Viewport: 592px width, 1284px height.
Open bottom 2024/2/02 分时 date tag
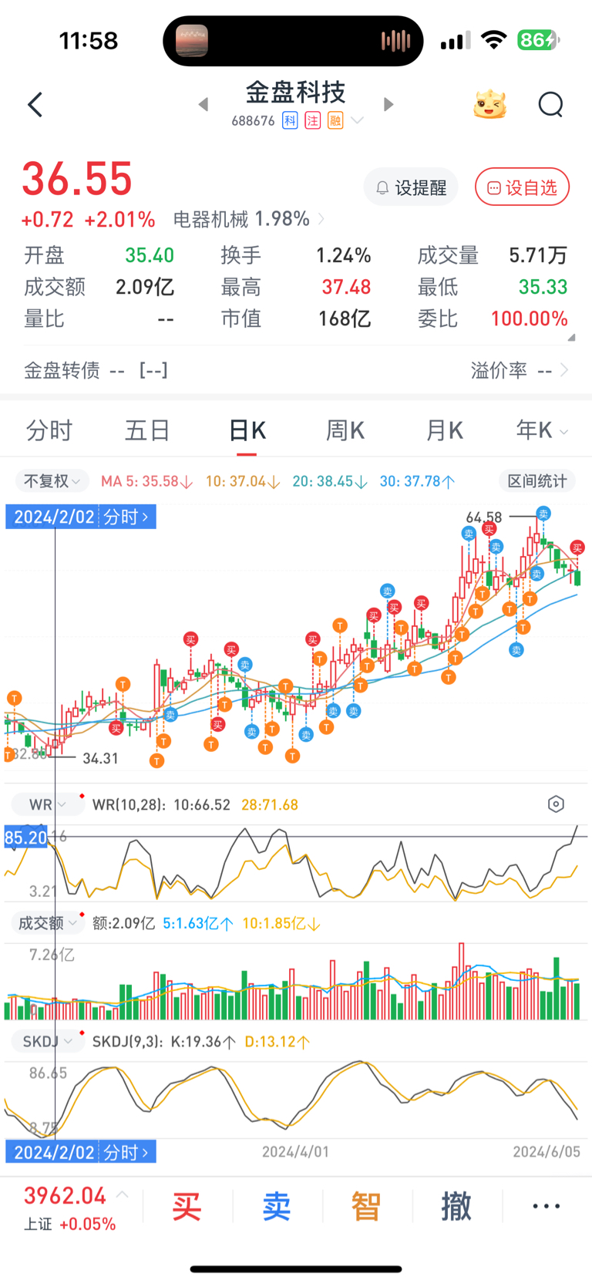(x=81, y=1152)
